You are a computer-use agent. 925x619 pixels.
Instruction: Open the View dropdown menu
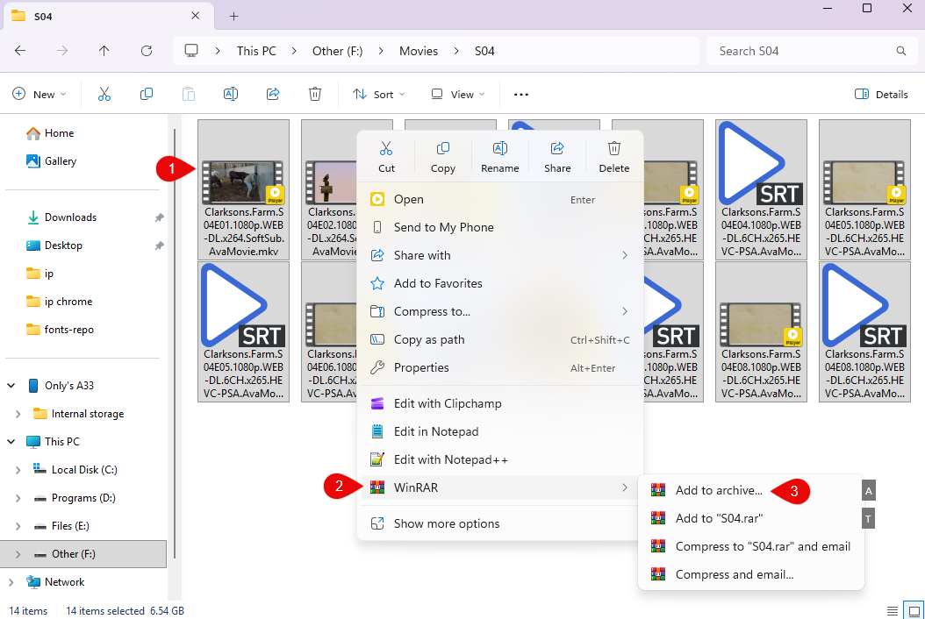coord(458,94)
